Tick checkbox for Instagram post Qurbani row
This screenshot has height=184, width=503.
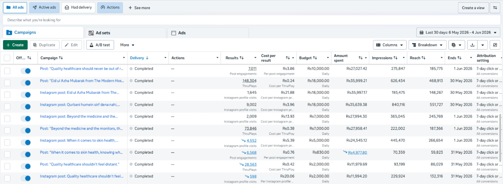pyautogui.click(x=7, y=107)
